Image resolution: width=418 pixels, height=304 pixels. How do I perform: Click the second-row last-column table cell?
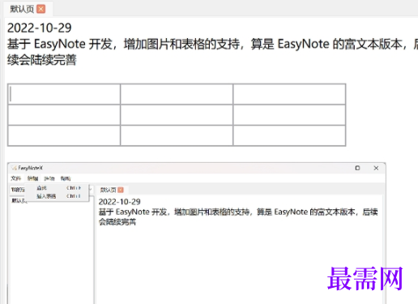pos(289,115)
